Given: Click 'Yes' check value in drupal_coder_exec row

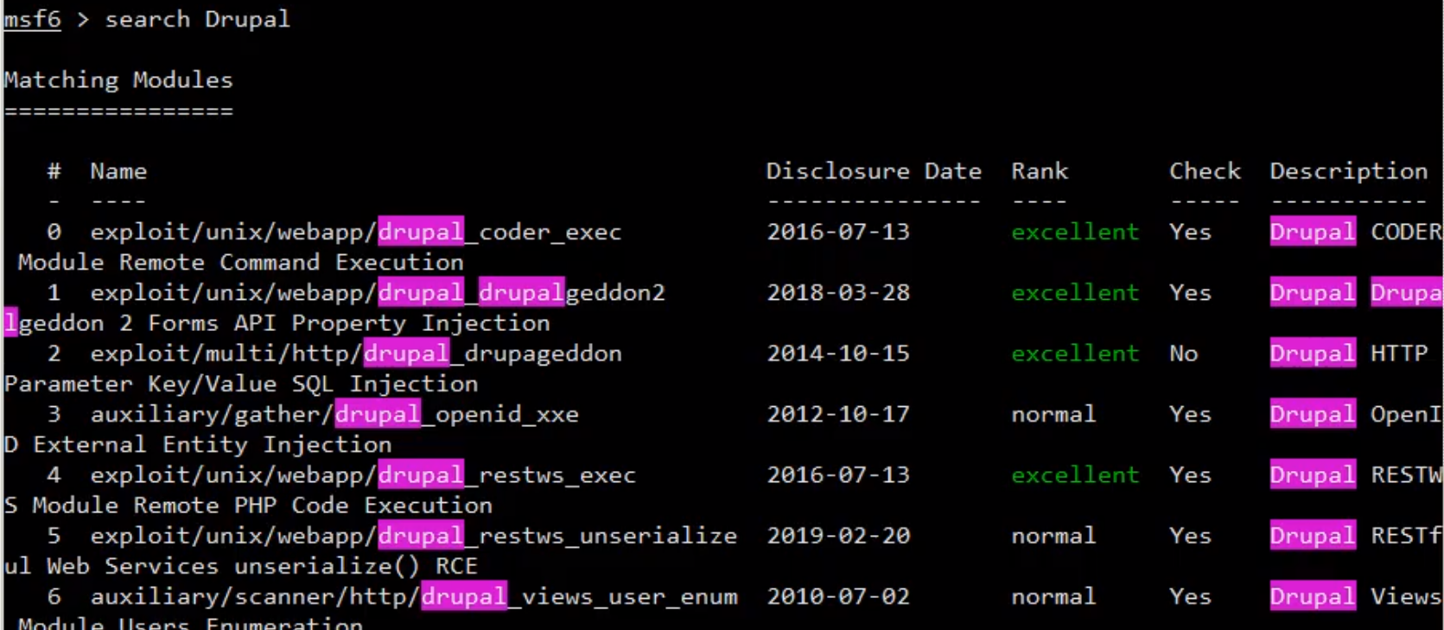Looking at the screenshot, I should point(1190,232).
